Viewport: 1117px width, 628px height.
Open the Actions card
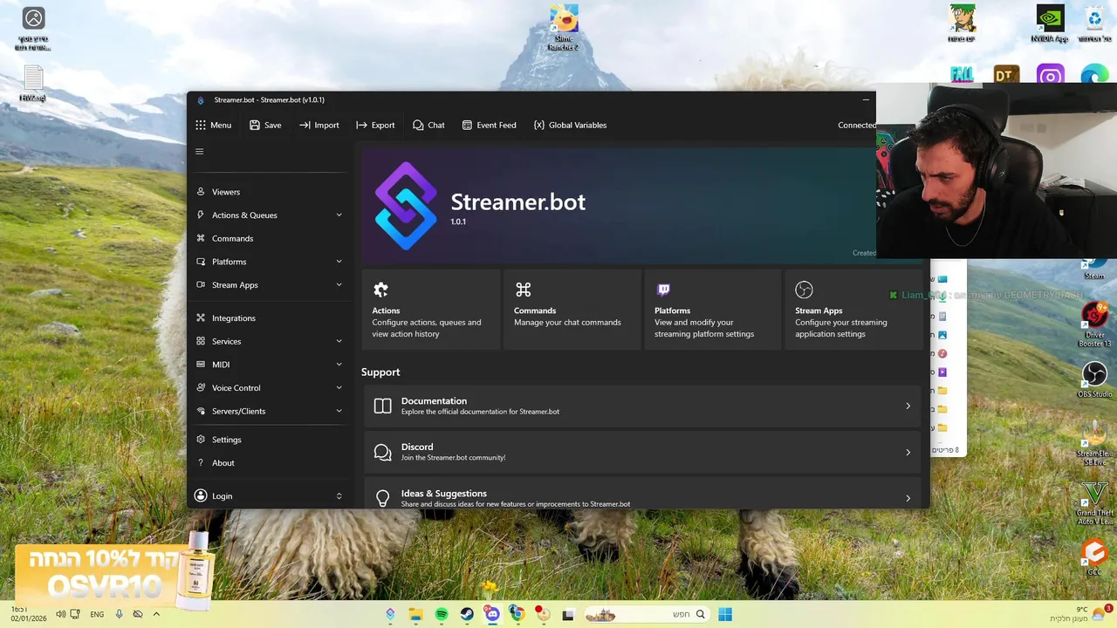coord(431,310)
